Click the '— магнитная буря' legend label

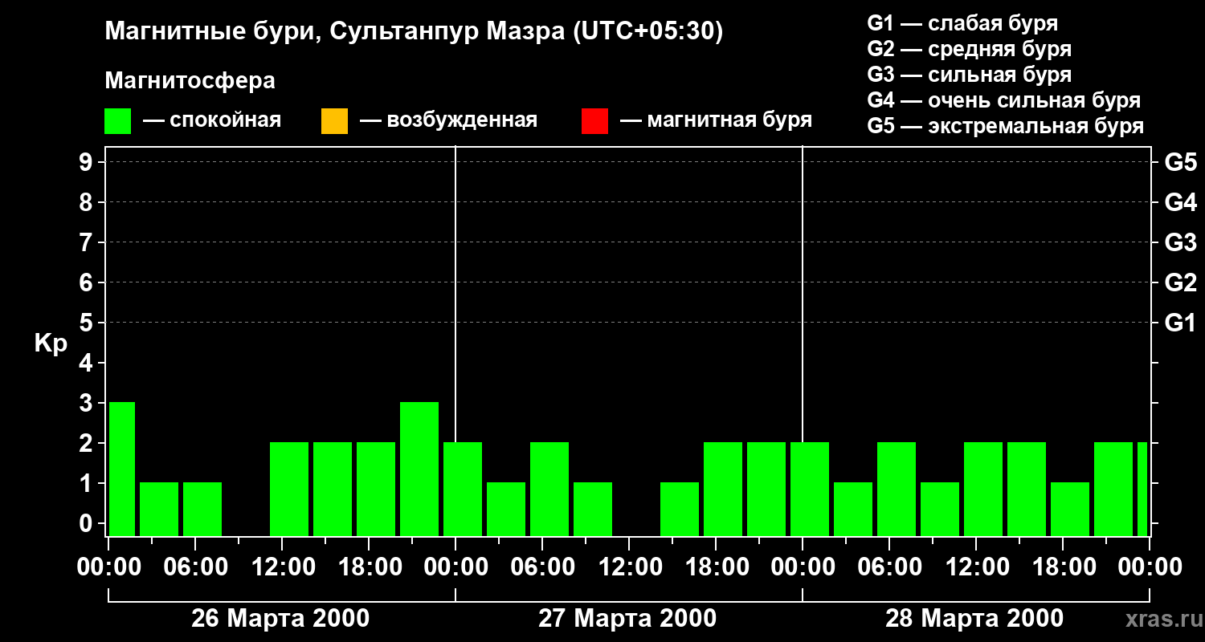(x=716, y=121)
